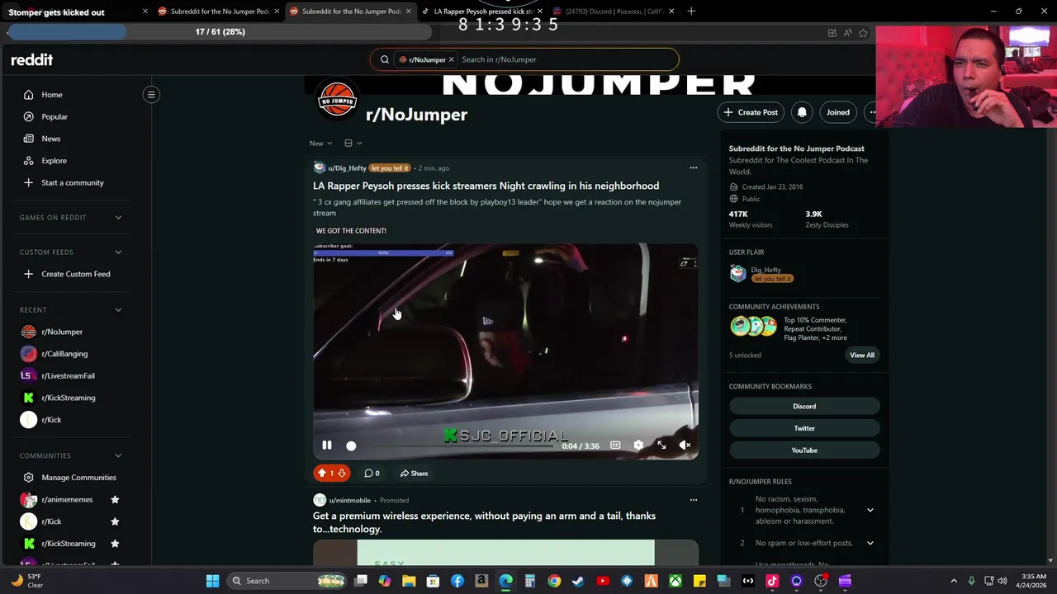
Task: Toggle favorite star for r/Kick in Communities
Action: coord(115,521)
